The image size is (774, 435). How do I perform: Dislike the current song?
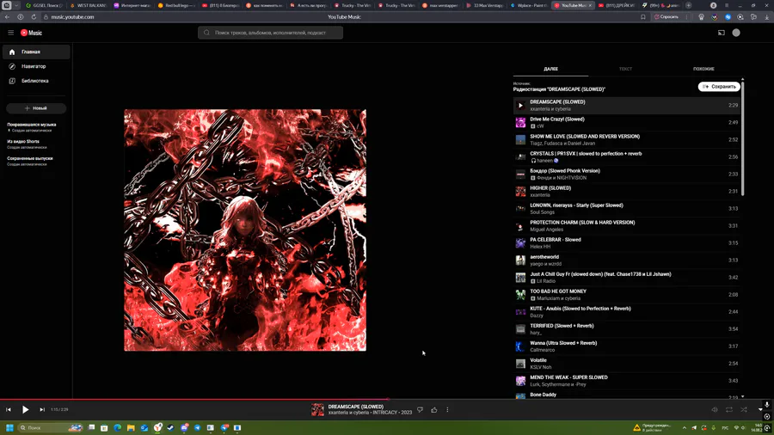click(x=420, y=409)
